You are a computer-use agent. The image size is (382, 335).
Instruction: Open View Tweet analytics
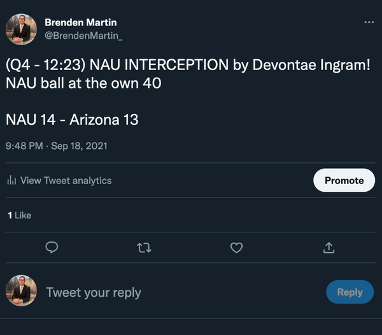coord(66,180)
